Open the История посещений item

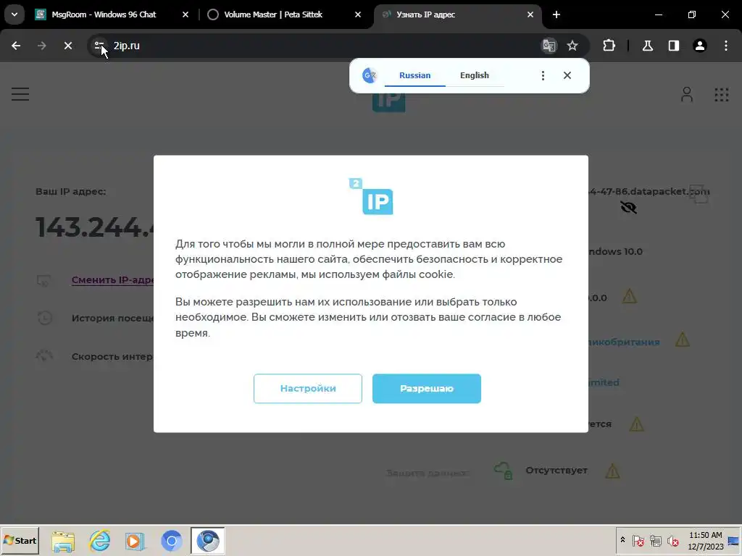(112, 319)
